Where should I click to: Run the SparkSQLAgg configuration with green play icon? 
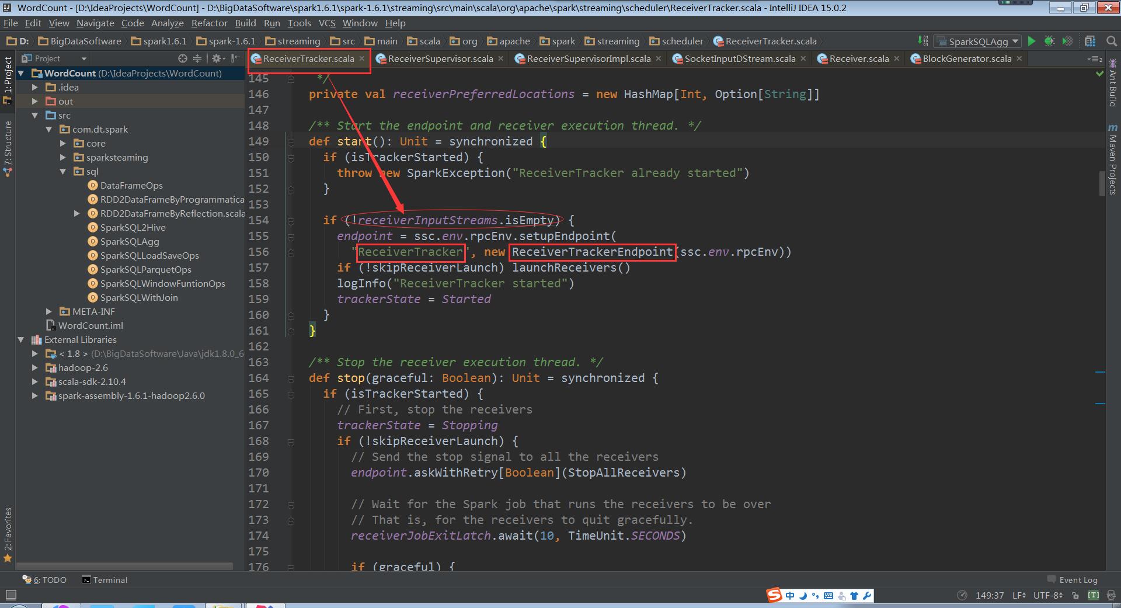[1032, 41]
